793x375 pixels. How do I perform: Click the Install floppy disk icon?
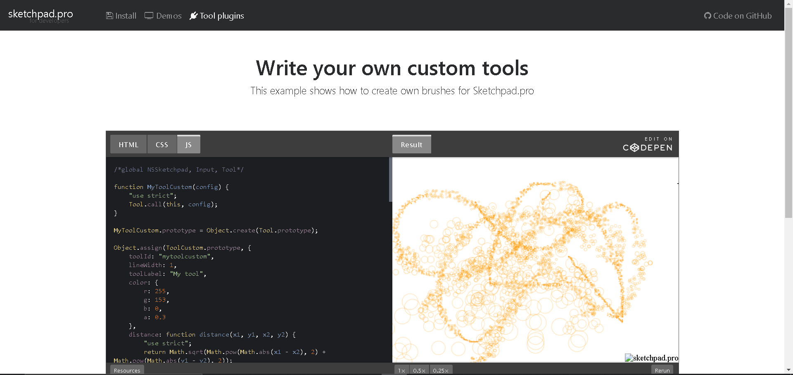(109, 16)
